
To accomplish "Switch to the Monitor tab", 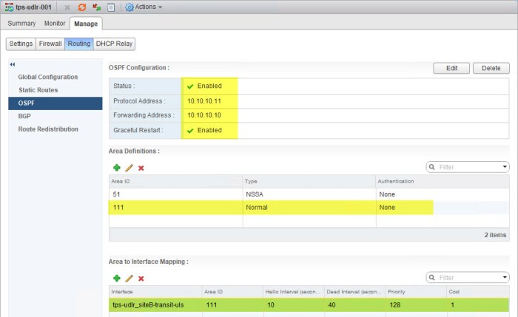I will [x=55, y=24].
